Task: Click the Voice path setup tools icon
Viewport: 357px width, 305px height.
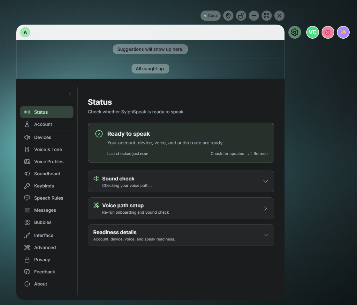Action: coord(96,205)
